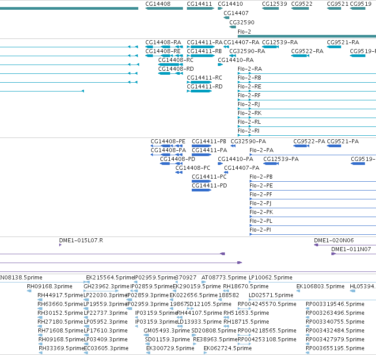Select transcript Flo-2-RF

[x=249, y=95]
